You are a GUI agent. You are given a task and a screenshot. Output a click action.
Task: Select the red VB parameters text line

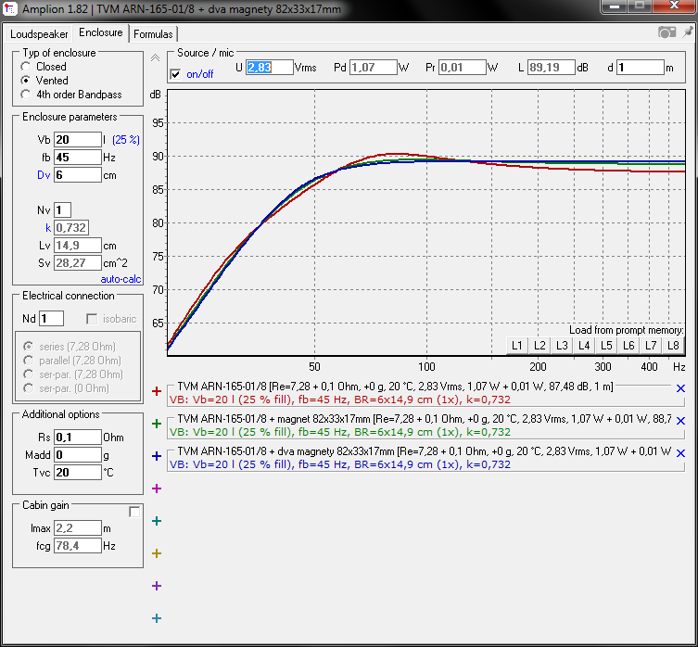(340, 400)
